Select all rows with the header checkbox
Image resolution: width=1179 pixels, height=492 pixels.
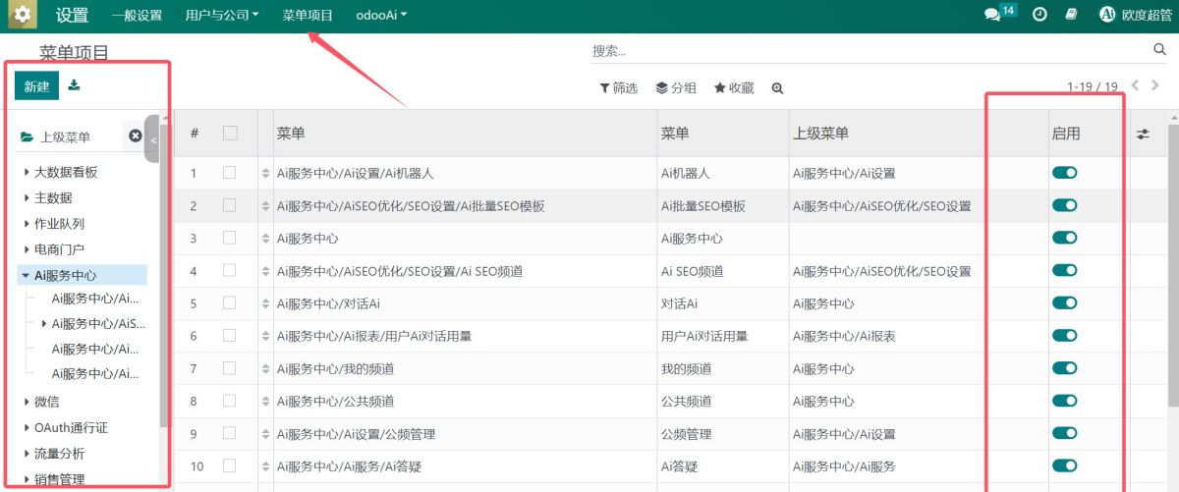230,133
